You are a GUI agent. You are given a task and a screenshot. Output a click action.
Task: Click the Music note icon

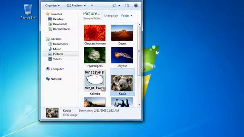click(x=50, y=49)
